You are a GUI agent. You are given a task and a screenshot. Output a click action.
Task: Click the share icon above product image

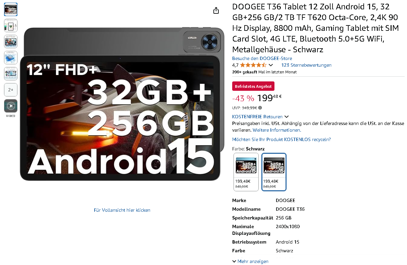click(x=216, y=10)
